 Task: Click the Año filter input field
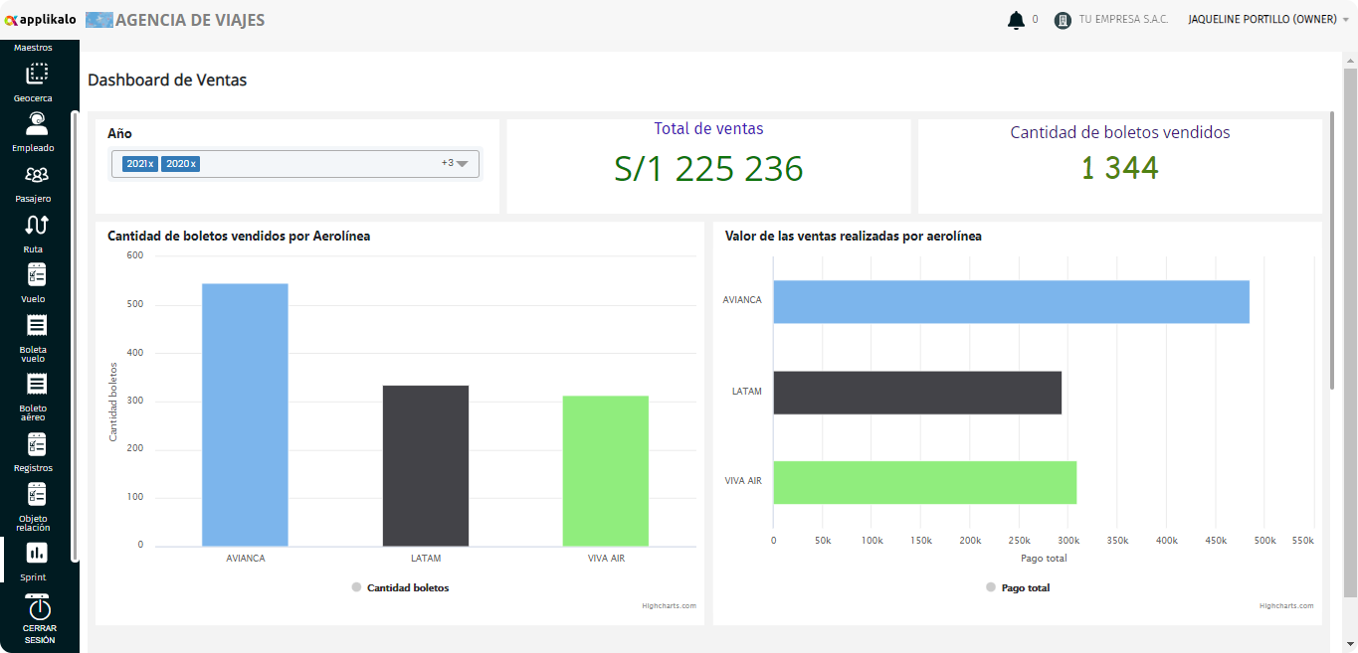click(x=295, y=164)
